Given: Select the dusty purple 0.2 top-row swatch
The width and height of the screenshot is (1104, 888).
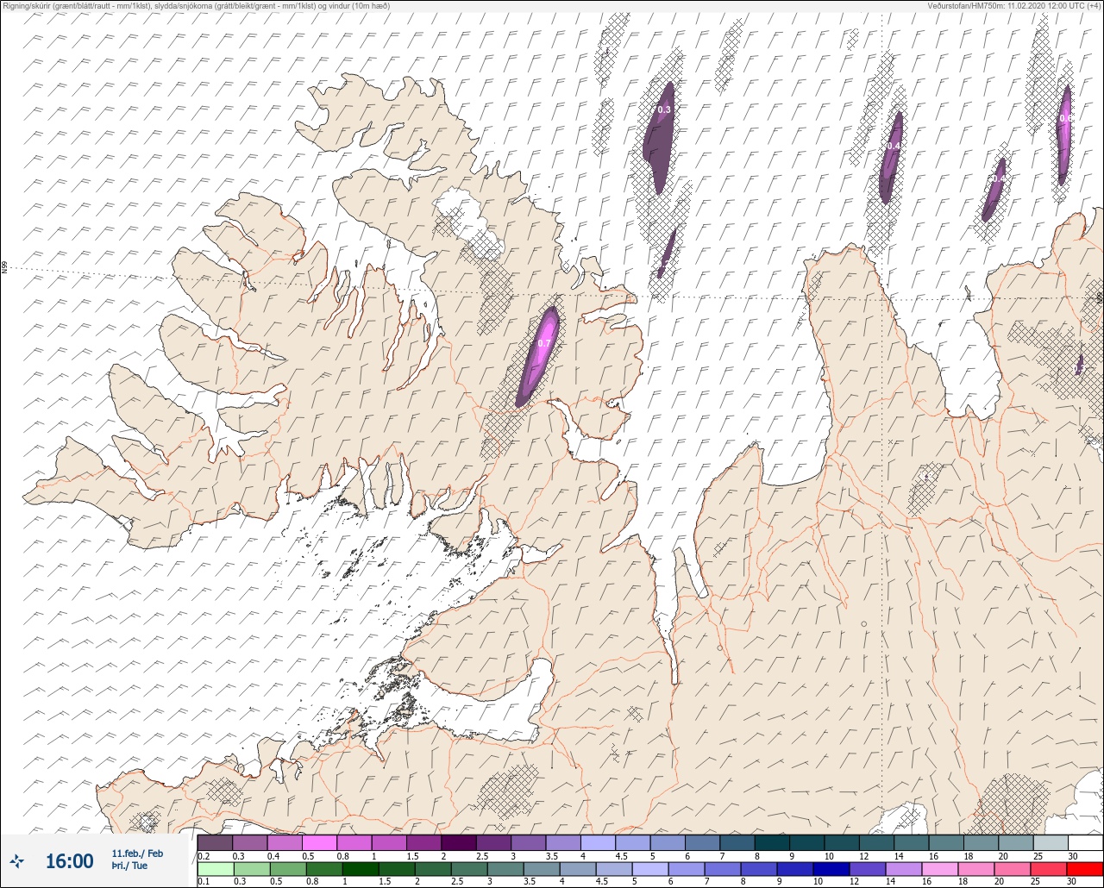Looking at the screenshot, I should tap(215, 842).
